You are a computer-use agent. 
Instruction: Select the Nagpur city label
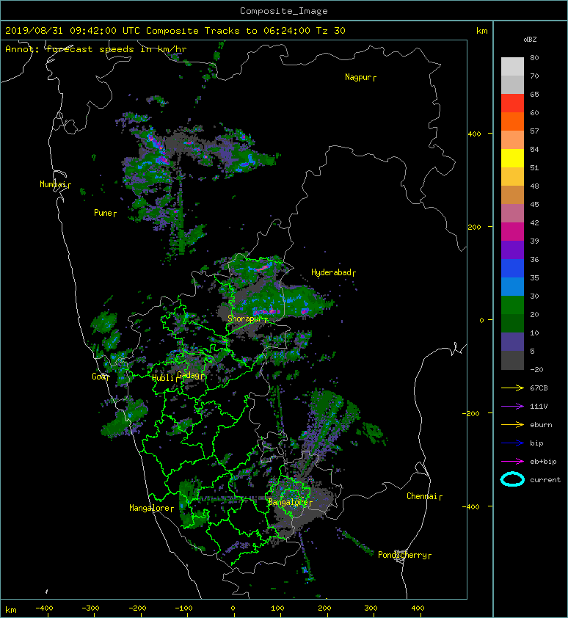point(358,77)
